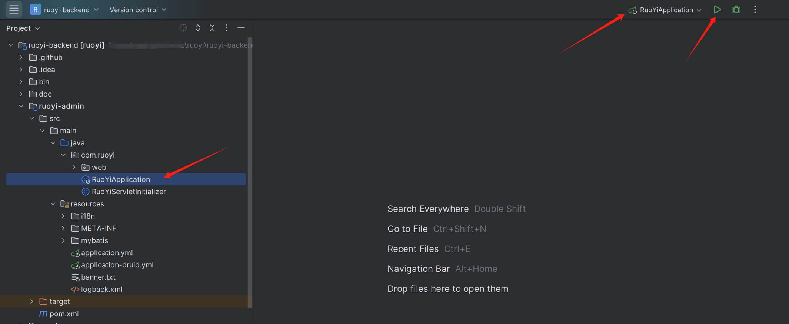This screenshot has height=324, width=789.
Task: Click the Project panel vertical scrollbar
Action: pyautogui.click(x=250, y=172)
